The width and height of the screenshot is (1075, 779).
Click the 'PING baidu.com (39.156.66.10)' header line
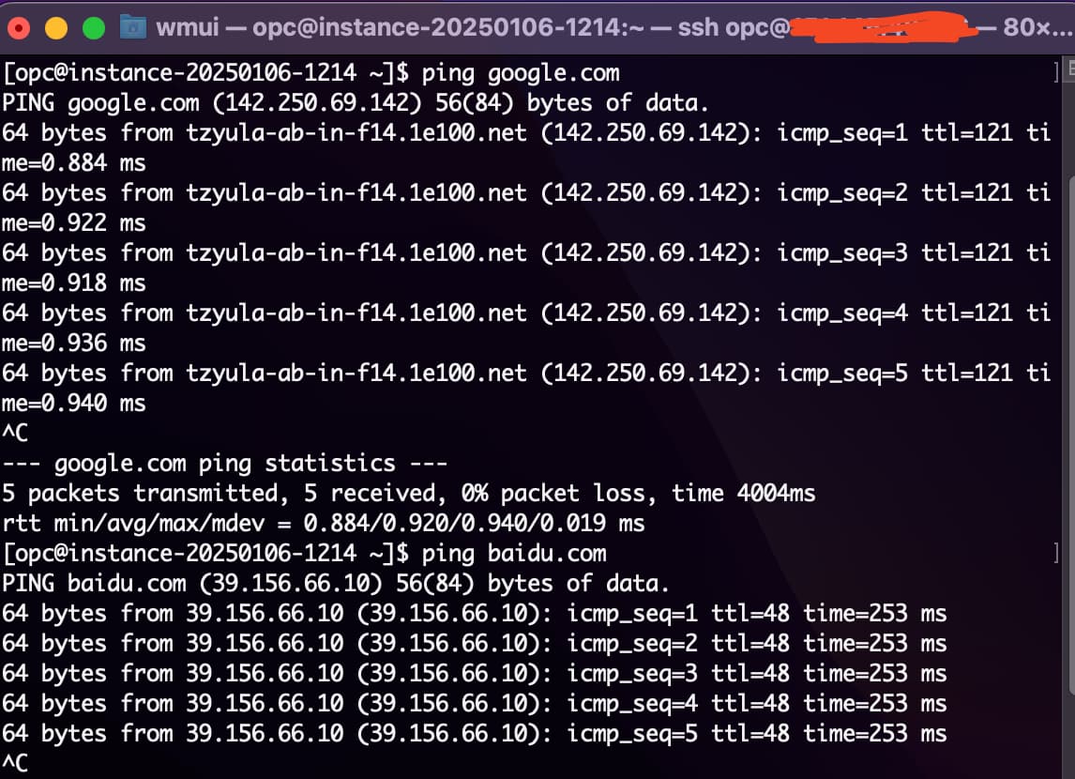click(335, 584)
